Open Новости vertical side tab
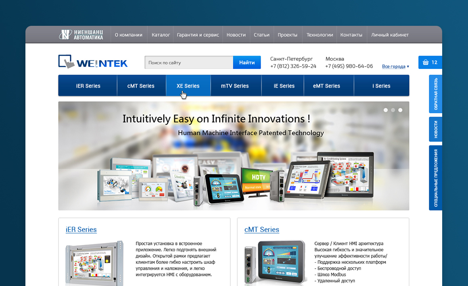Viewport: 468px width, 286px height. coord(435,129)
